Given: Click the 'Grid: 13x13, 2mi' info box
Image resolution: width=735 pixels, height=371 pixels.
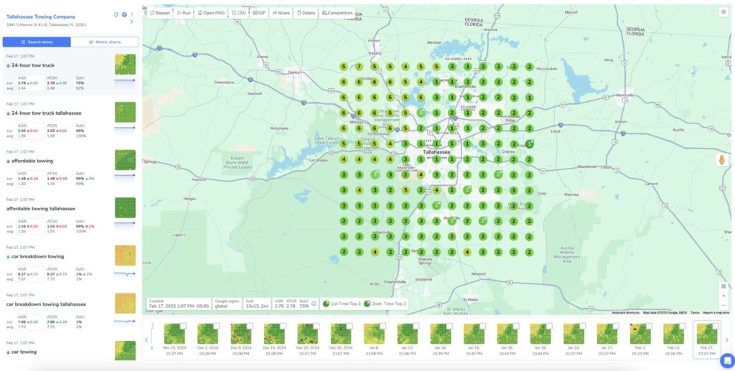Looking at the screenshot, I should [257, 304].
